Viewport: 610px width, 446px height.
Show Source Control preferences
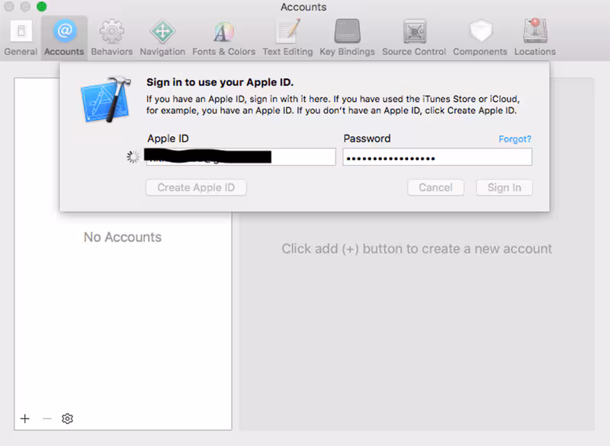point(414,37)
